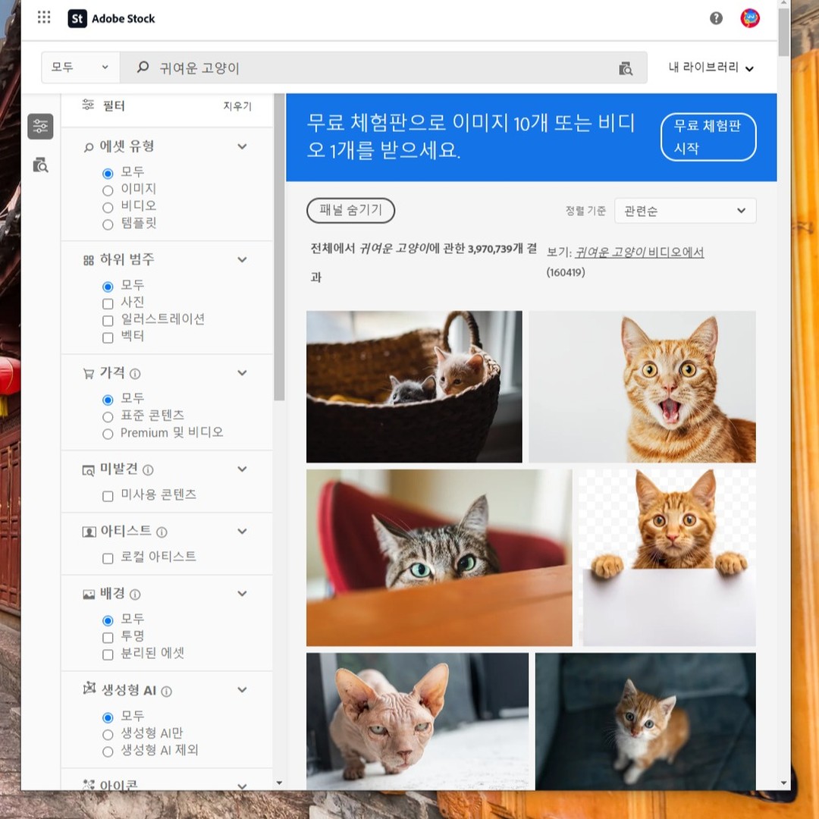Open the user profile avatar
The width and height of the screenshot is (819, 819).
click(749, 18)
